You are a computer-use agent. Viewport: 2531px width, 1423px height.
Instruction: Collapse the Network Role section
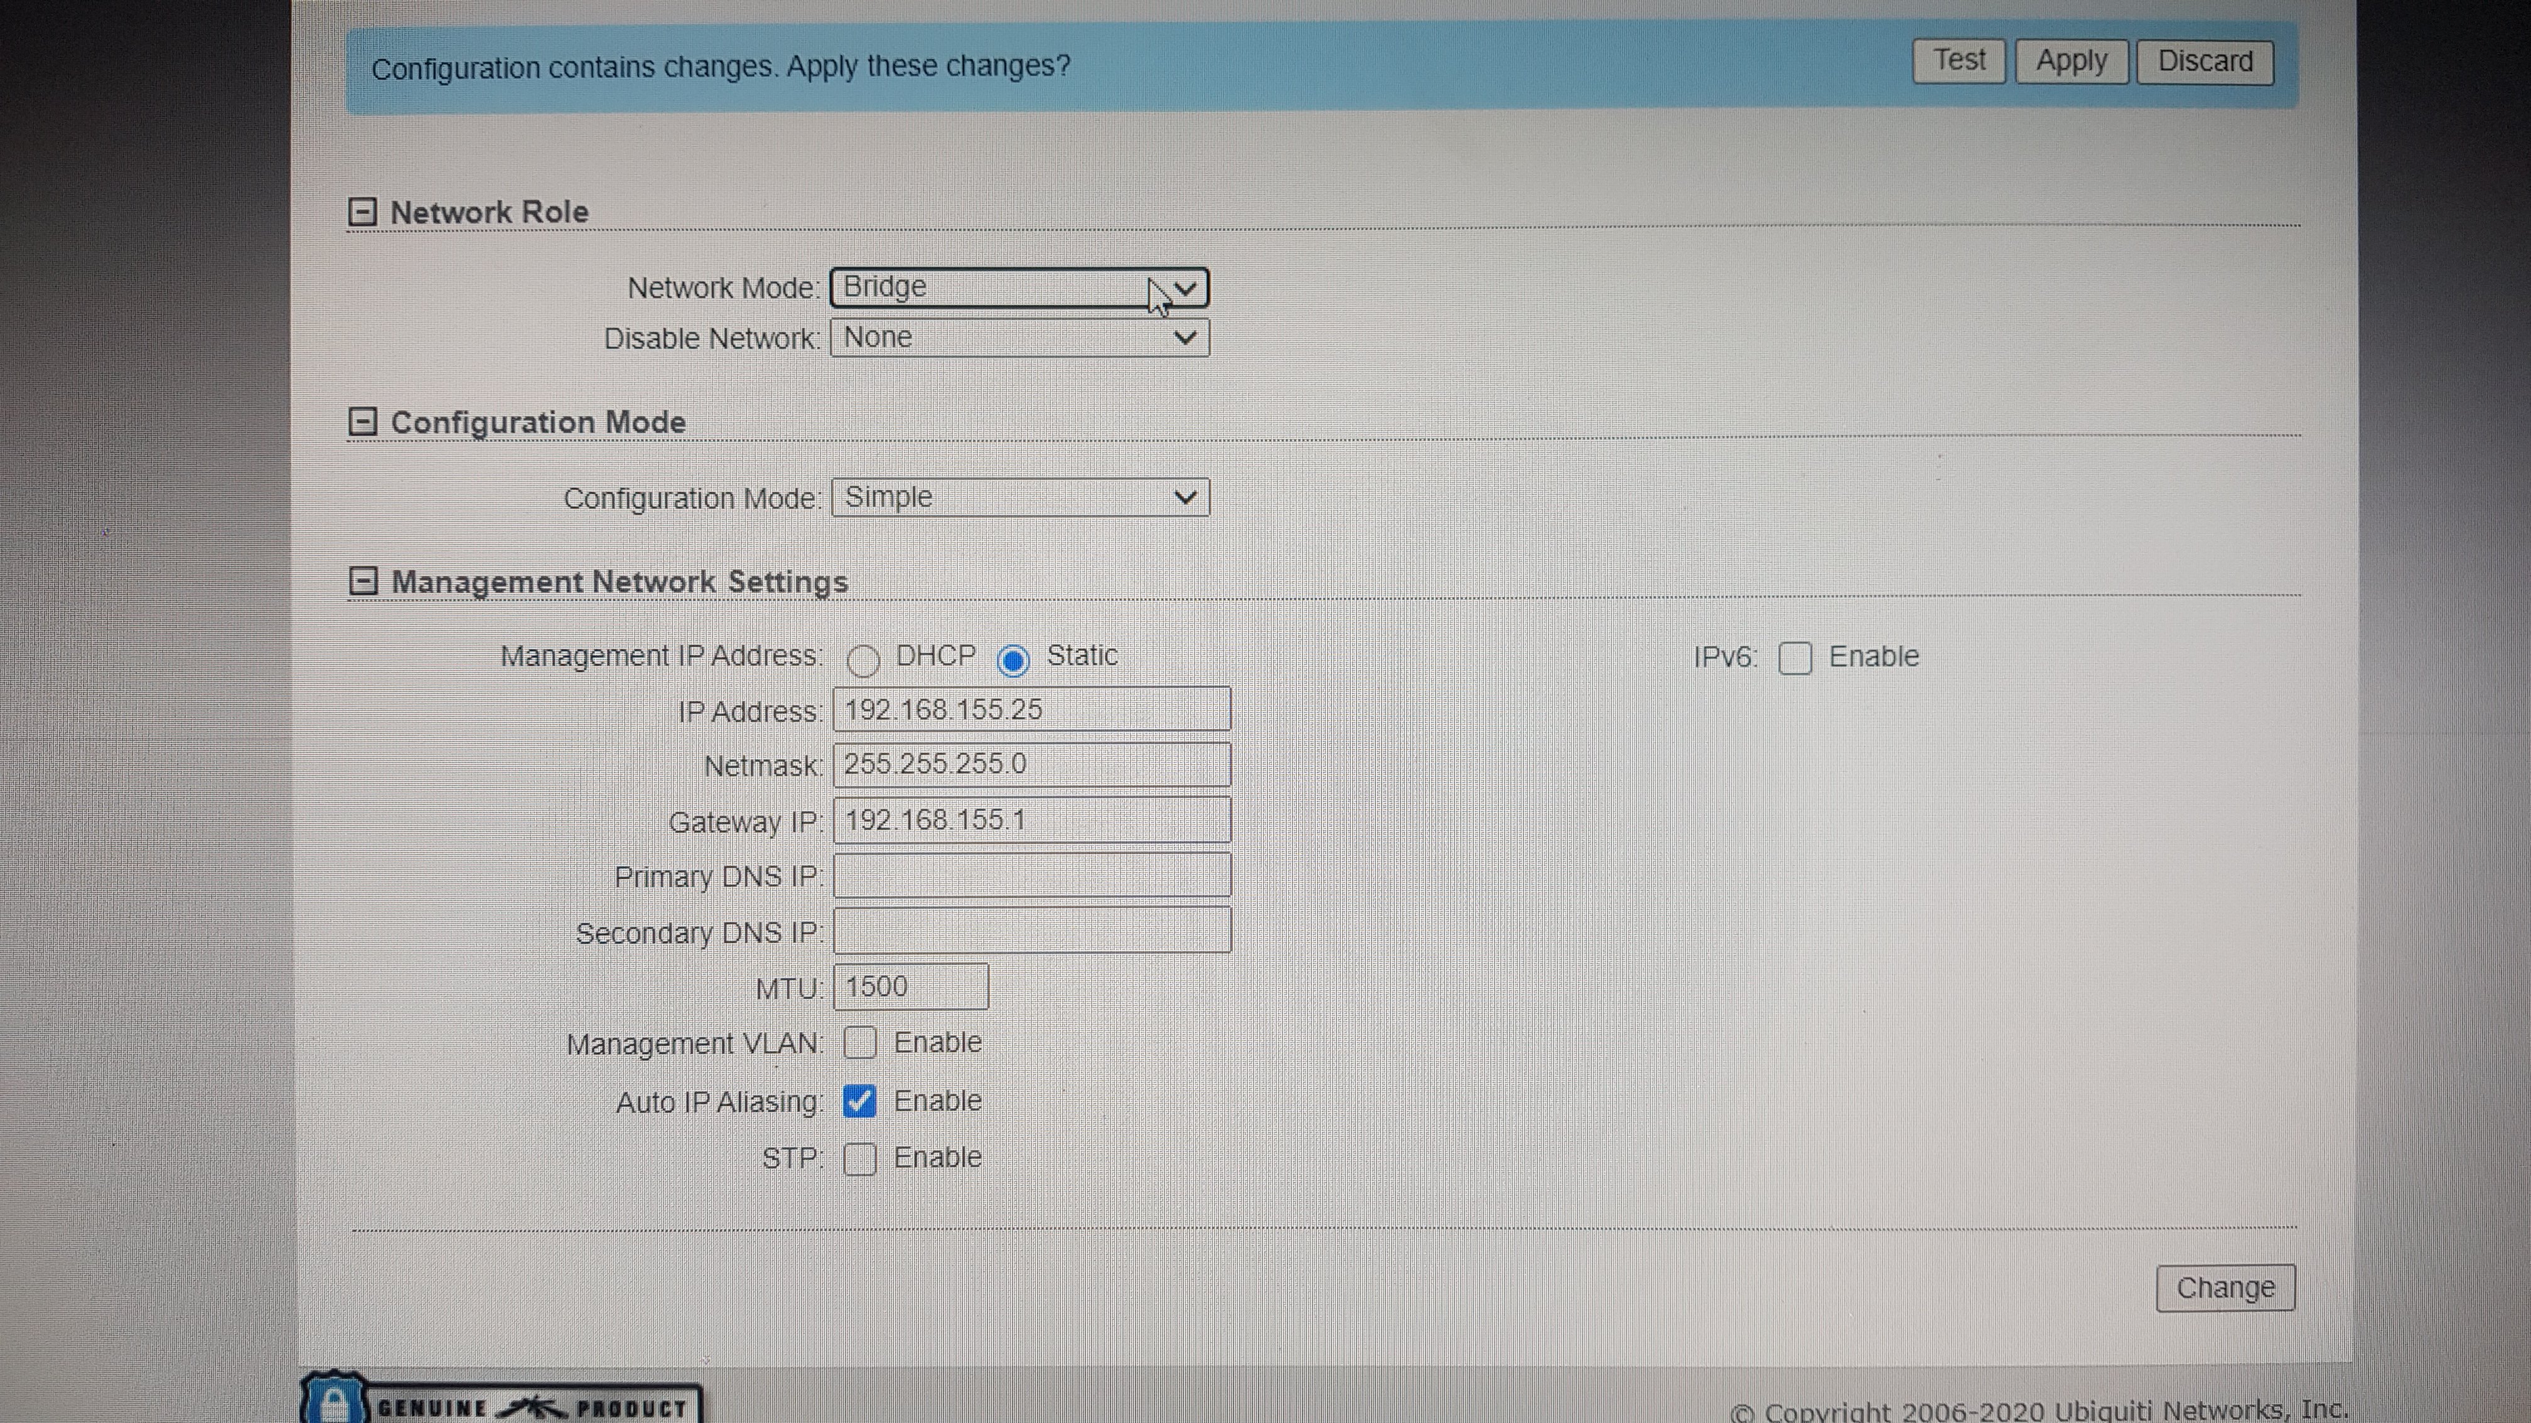pos(363,212)
